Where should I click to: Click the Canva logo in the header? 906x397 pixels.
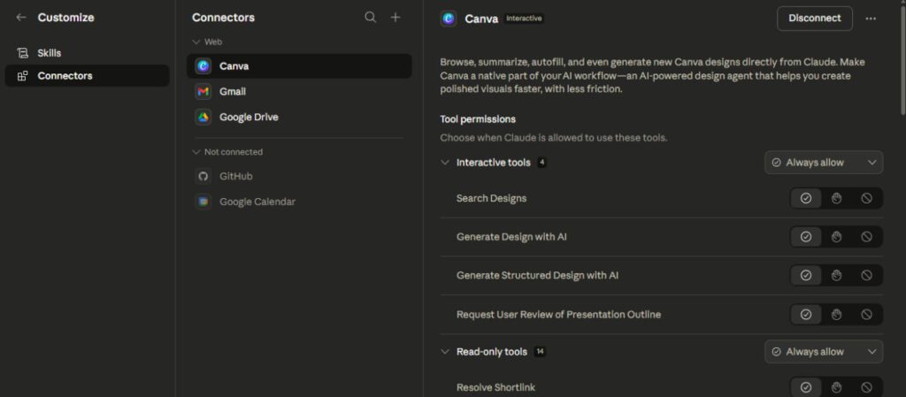pyautogui.click(x=449, y=19)
